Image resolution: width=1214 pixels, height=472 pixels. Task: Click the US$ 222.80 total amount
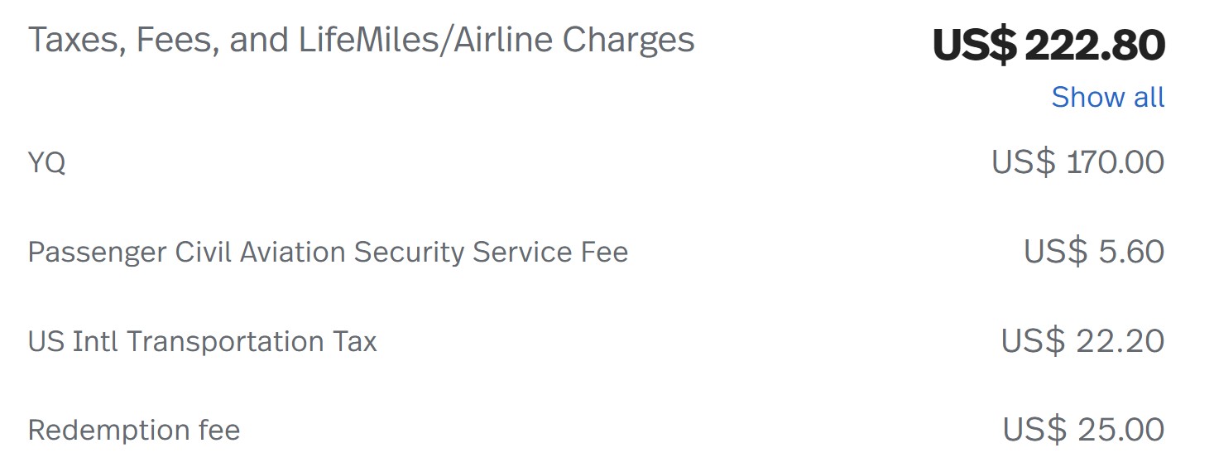click(x=1048, y=45)
